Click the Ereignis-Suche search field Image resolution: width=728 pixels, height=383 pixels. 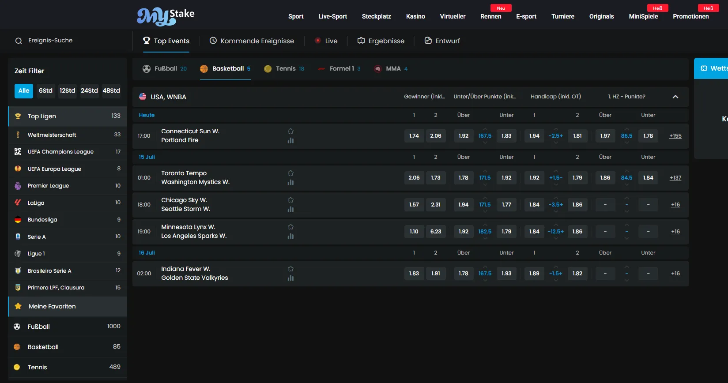point(66,41)
